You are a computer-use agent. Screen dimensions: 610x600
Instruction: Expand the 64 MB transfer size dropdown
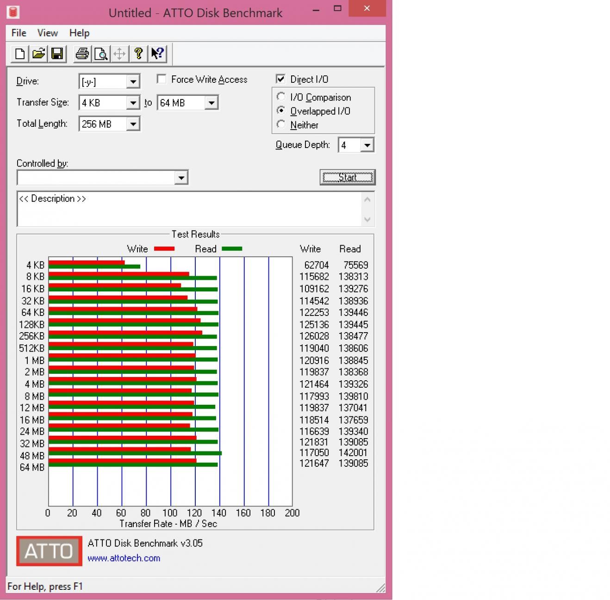point(211,103)
